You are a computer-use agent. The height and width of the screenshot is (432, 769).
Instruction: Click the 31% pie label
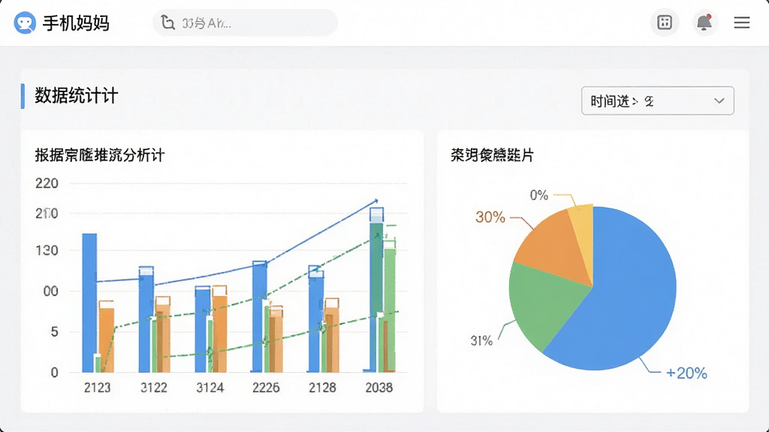pyautogui.click(x=481, y=341)
